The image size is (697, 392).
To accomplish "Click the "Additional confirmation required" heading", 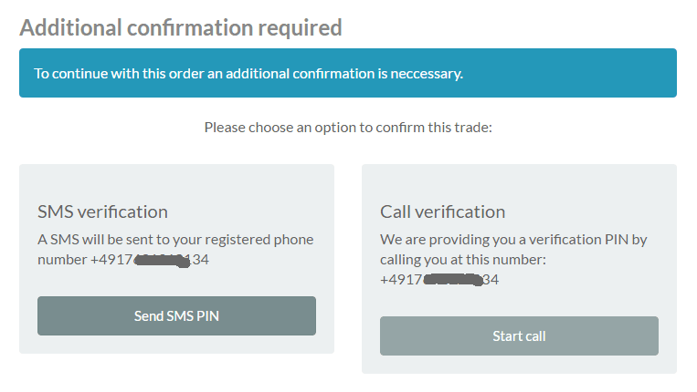I will tap(181, 27).
